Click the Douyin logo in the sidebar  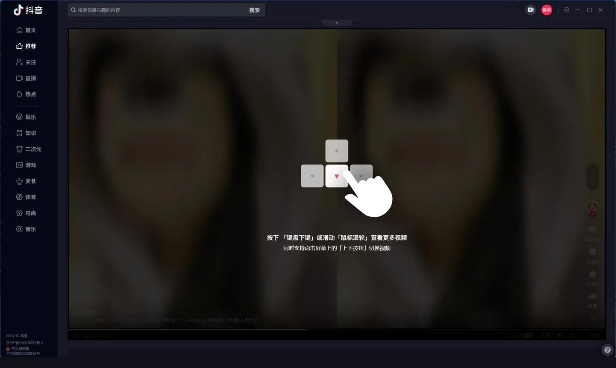click(x=28, y=10)
